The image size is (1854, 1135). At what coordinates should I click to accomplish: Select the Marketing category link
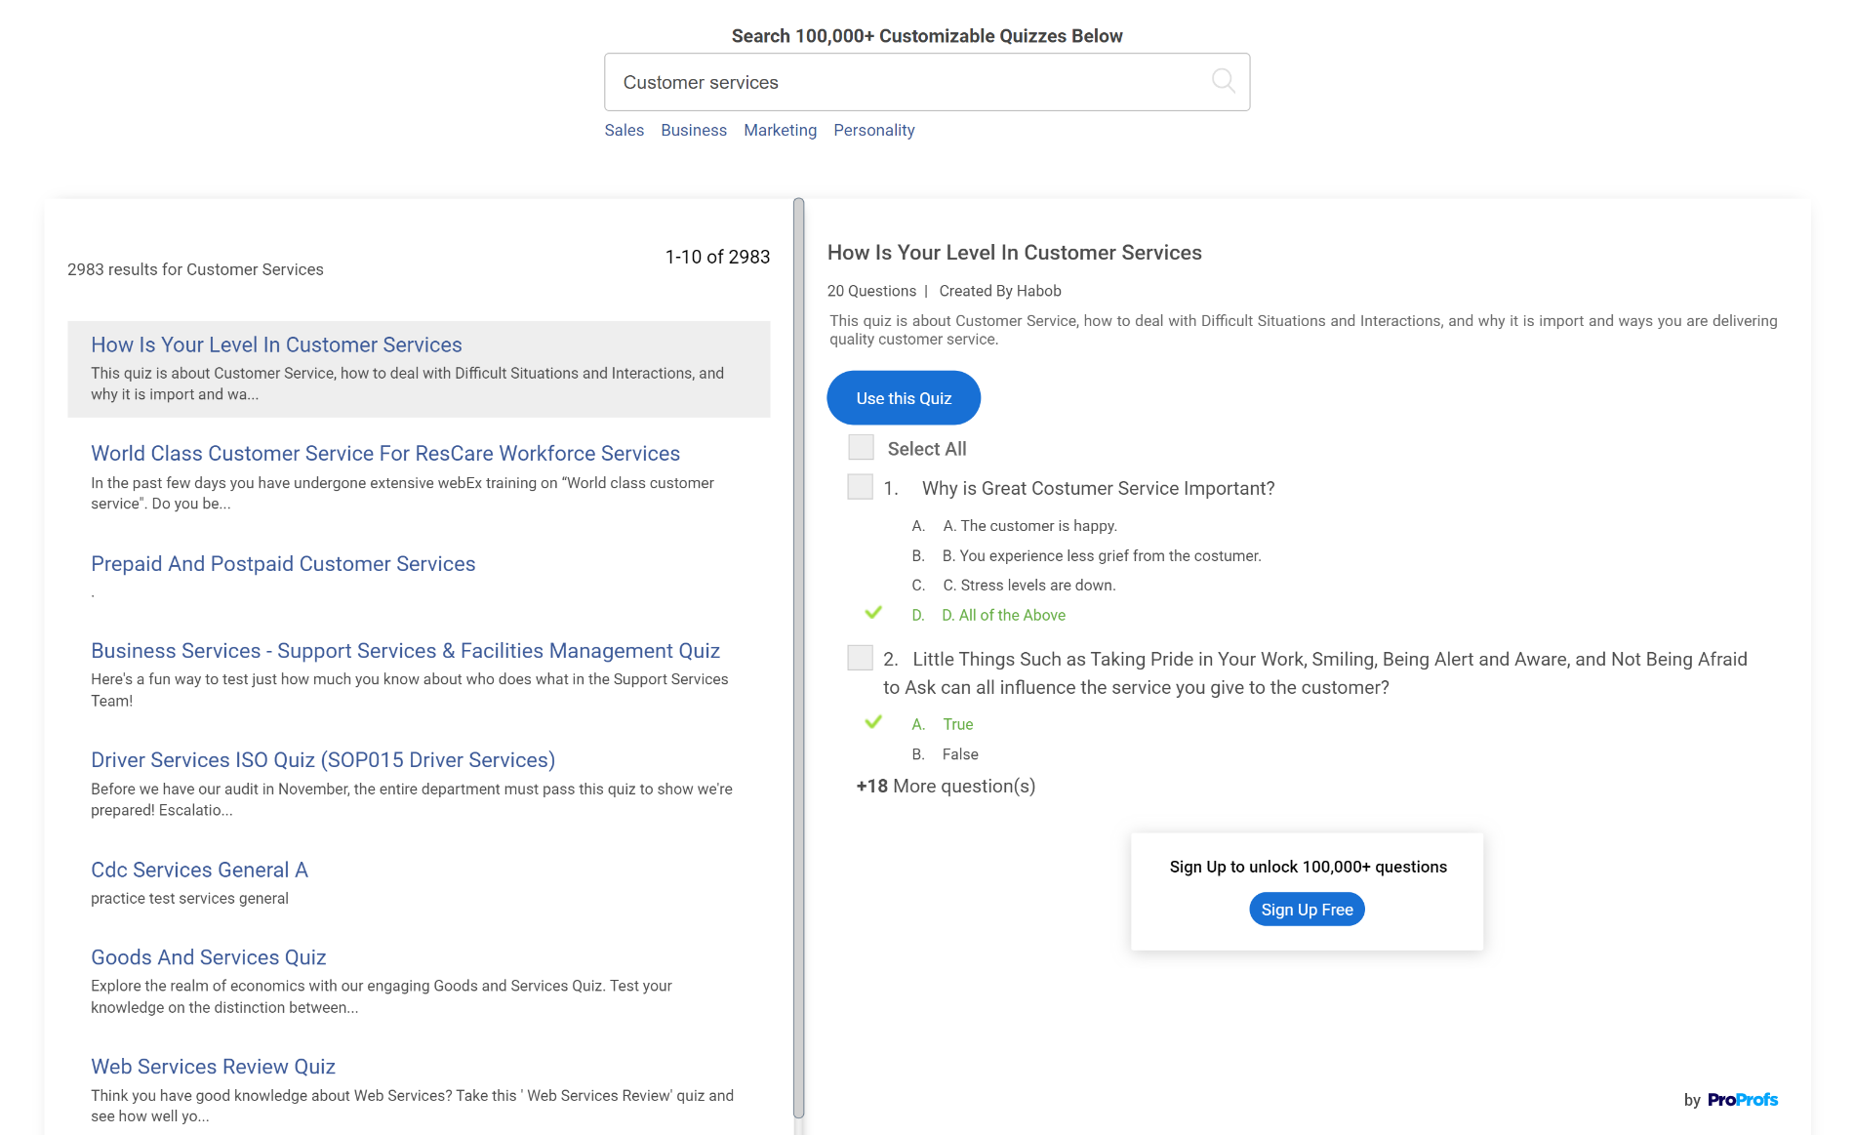(780, 130)
